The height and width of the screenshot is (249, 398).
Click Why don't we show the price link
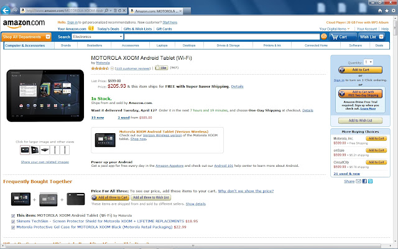[x=246, y=191]
